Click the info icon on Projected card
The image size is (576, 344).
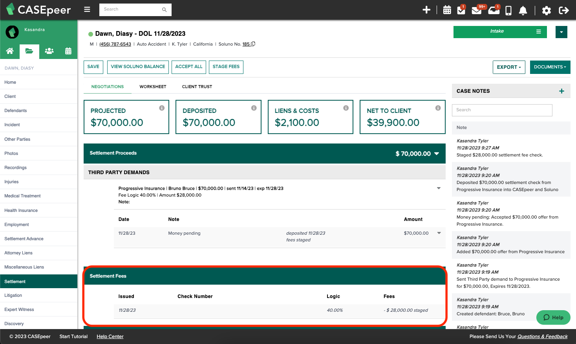click(162, 108)
